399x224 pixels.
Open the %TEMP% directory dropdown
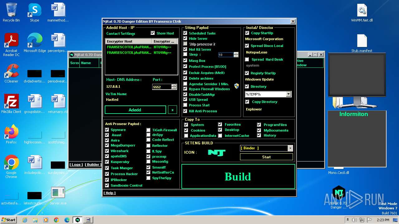coord(288,94)
